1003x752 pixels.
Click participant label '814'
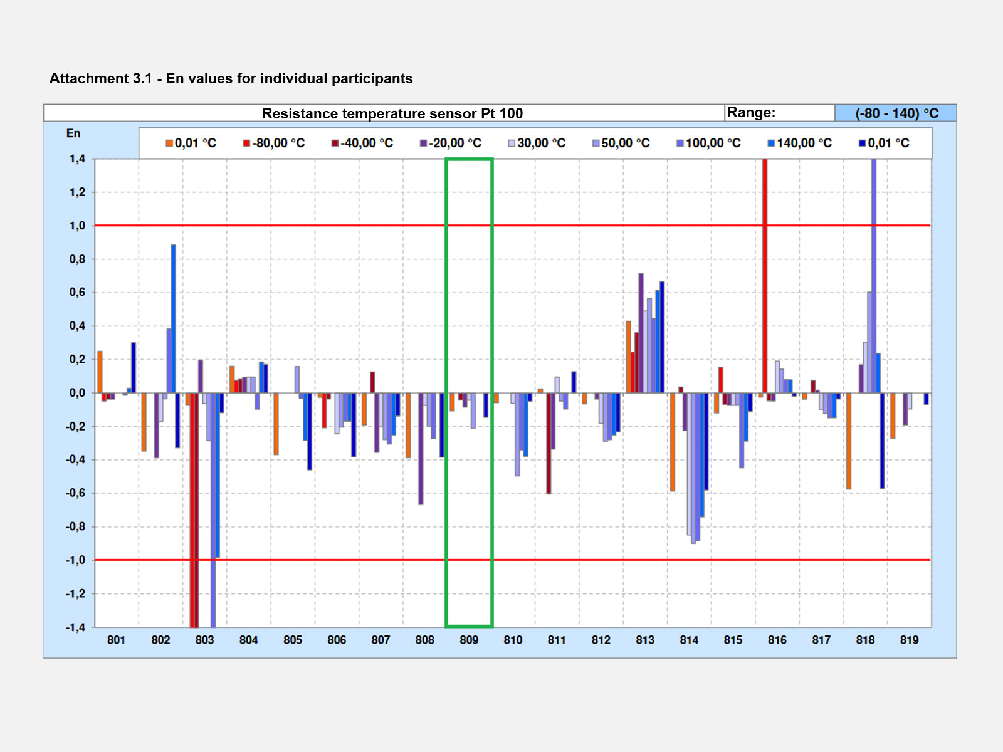click(689, 640)
